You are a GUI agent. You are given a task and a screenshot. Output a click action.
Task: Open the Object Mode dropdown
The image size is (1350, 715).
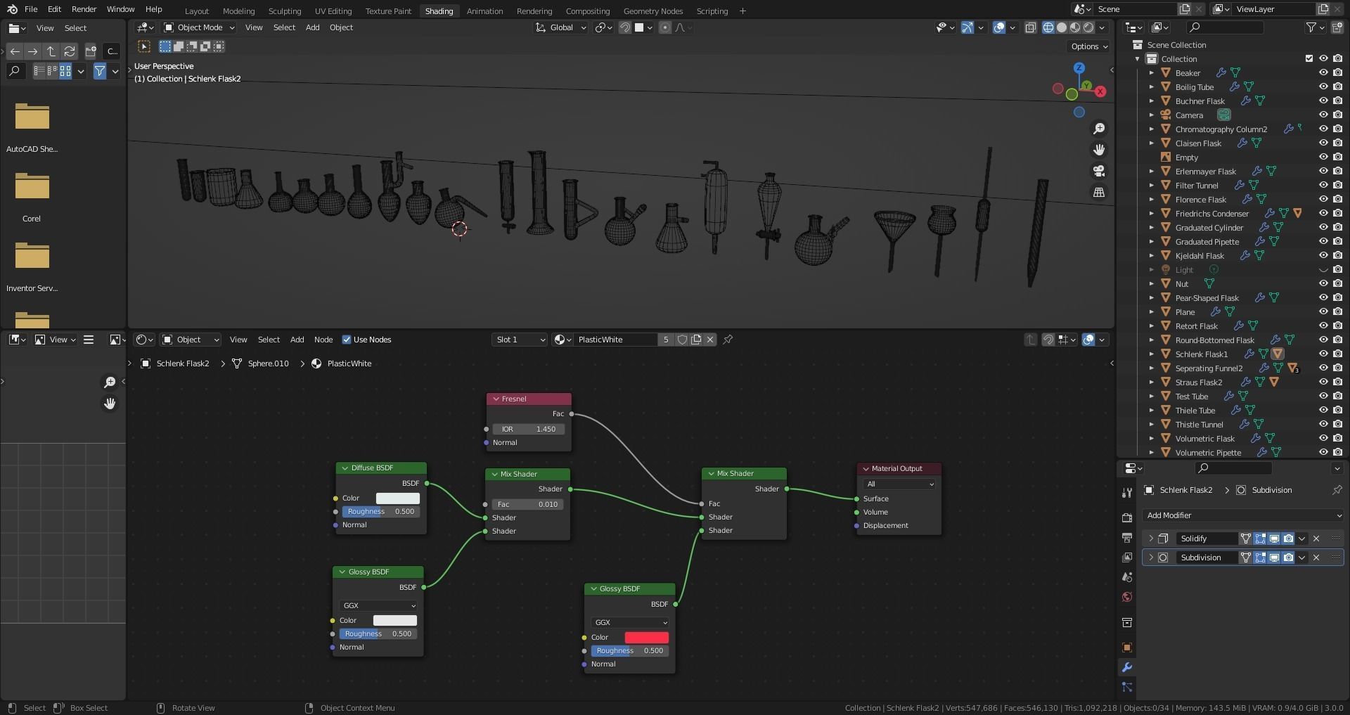coord(198,27)
